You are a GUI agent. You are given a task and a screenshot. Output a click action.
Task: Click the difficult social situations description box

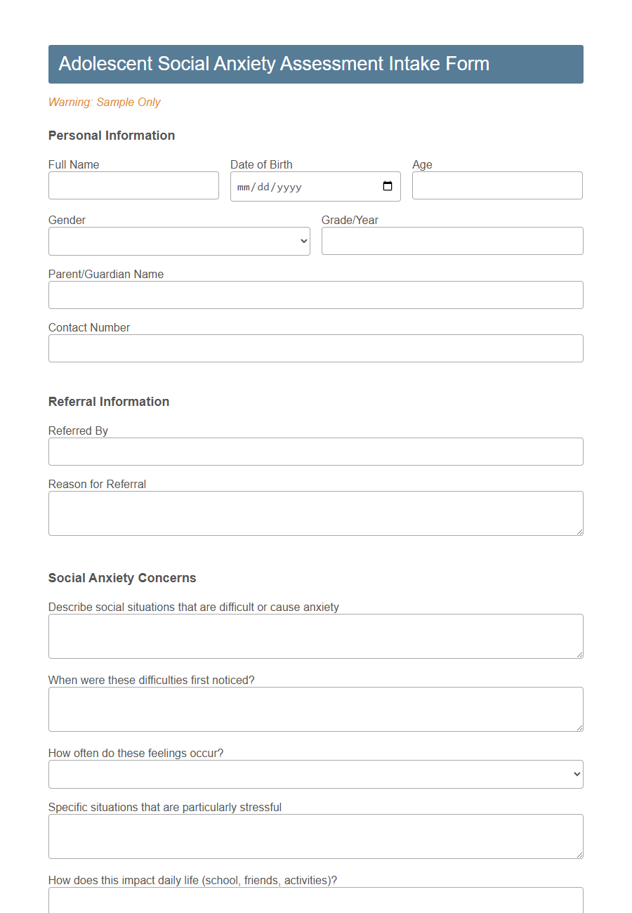point(315,634)
